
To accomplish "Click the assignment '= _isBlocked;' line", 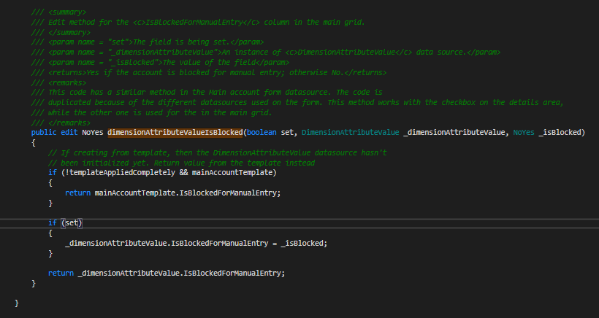I will 196,244.
